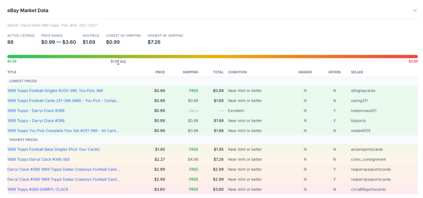Image resolution: width=423 pixels, height=198 pixels.
Task: Click the SELLER column header
Action: coord(357,72)
